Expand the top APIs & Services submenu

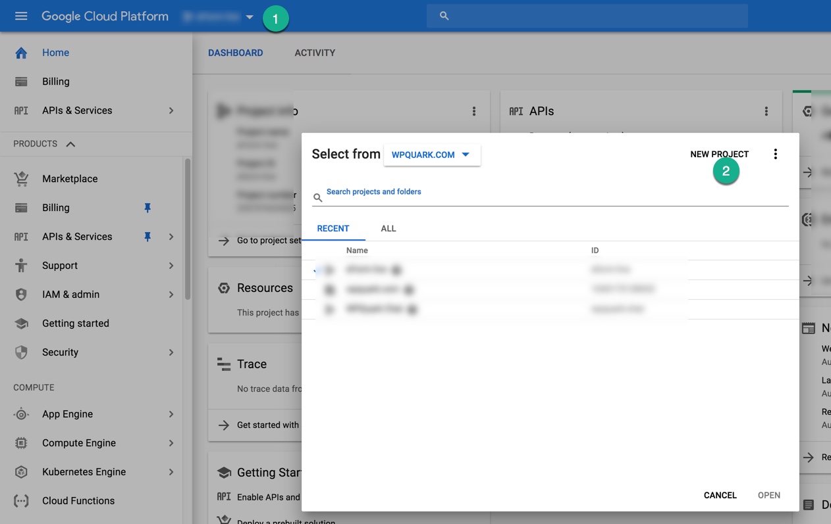(171, 110)
